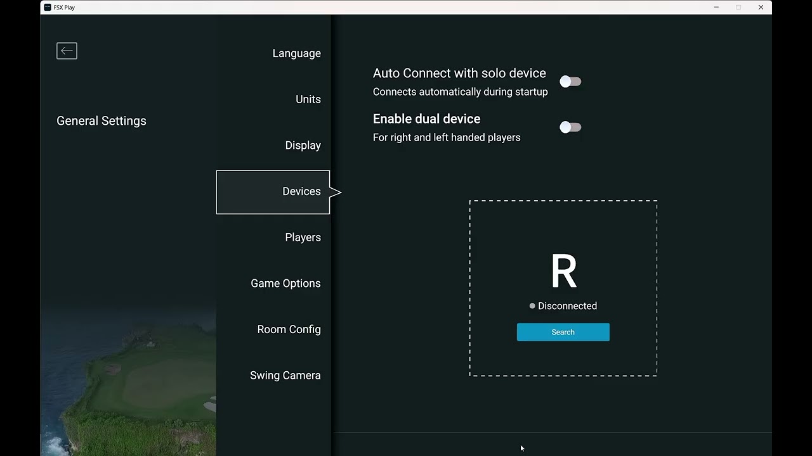The image size is (812, 456).
Task: Open the Language settings tab
Action: tap(296, 53)
